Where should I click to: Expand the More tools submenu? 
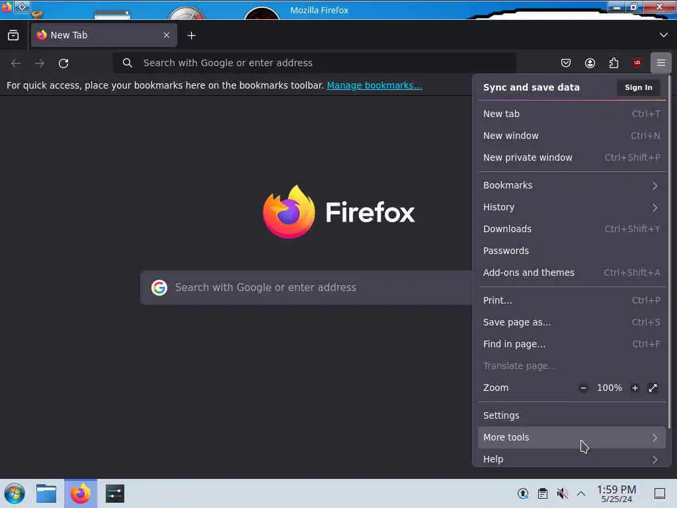pos(572,438)
